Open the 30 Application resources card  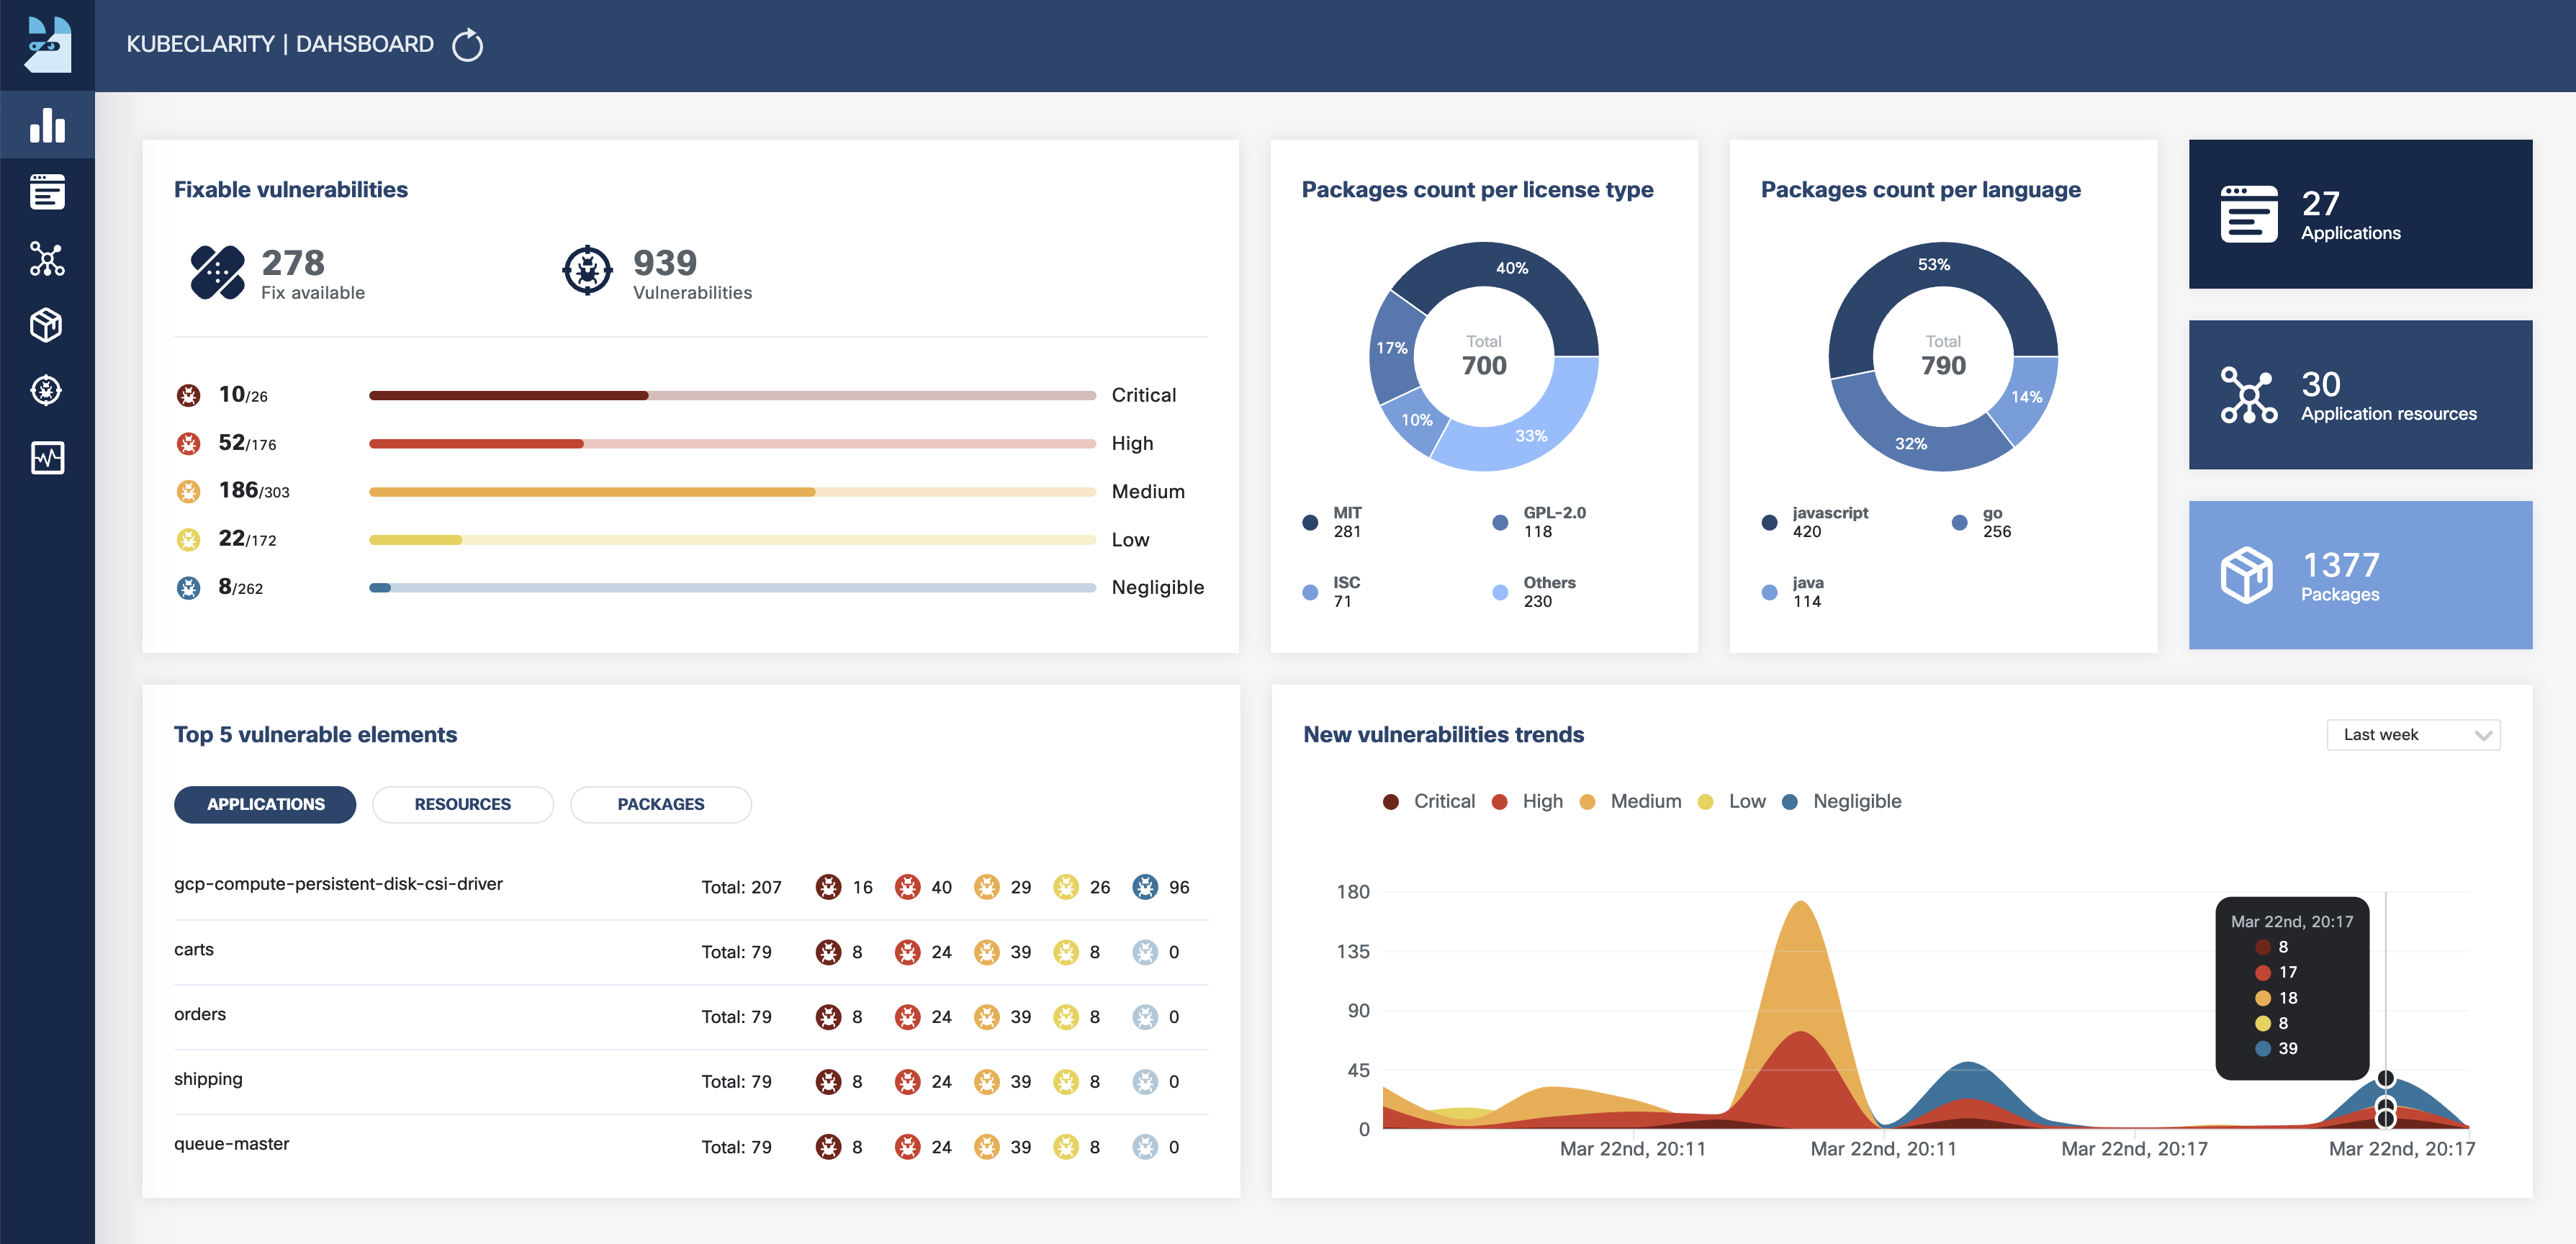tap(2360, 395)
